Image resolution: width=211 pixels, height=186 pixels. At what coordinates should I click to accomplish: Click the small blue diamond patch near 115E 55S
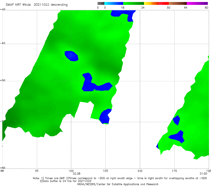click(176, 120)
